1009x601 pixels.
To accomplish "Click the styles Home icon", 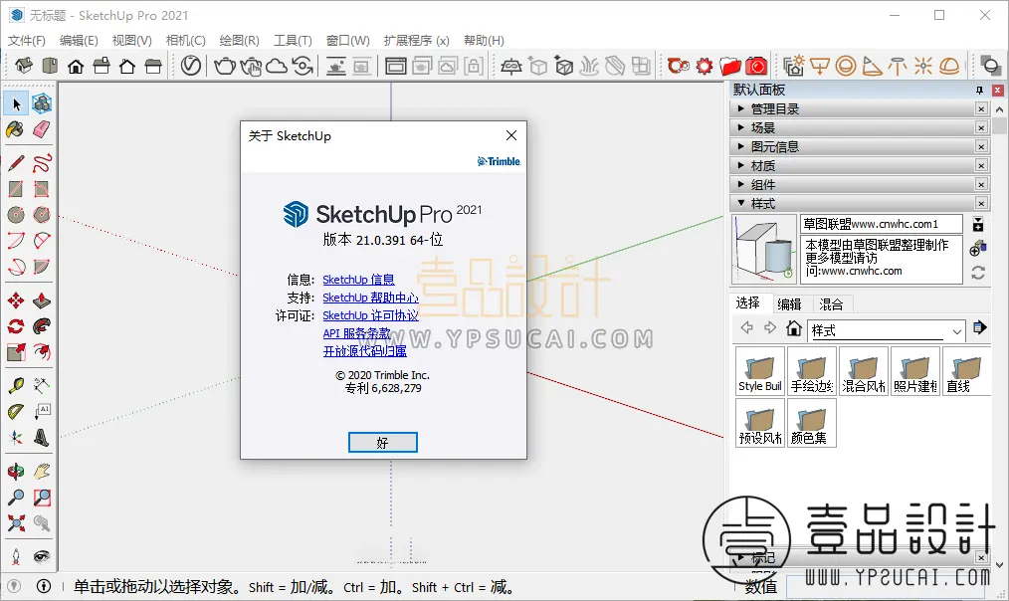I will pyautogui.click(x=794, y=328).
